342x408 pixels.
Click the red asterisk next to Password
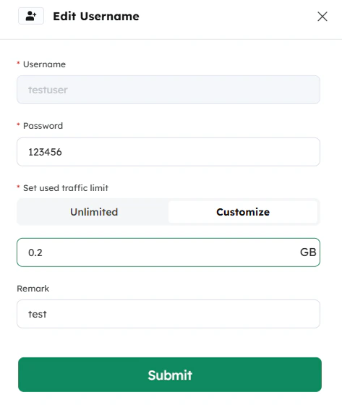[x=18, y=125]
